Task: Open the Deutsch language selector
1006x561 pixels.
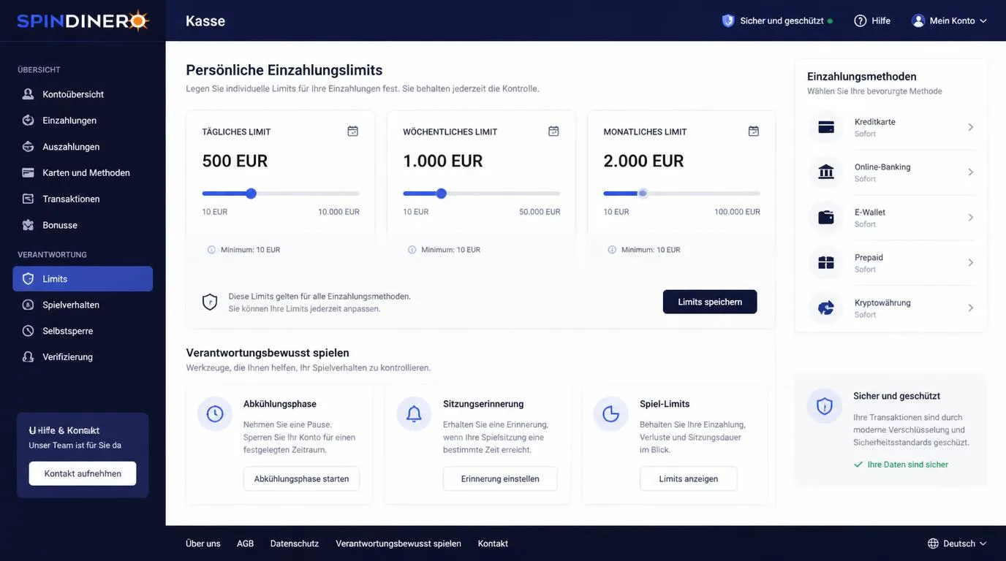Action: coord(957,543)
